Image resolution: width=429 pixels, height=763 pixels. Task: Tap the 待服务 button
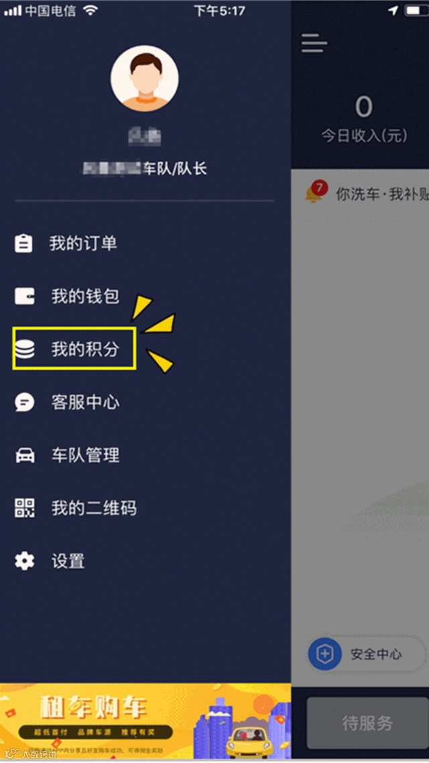(x=367, y=723)
